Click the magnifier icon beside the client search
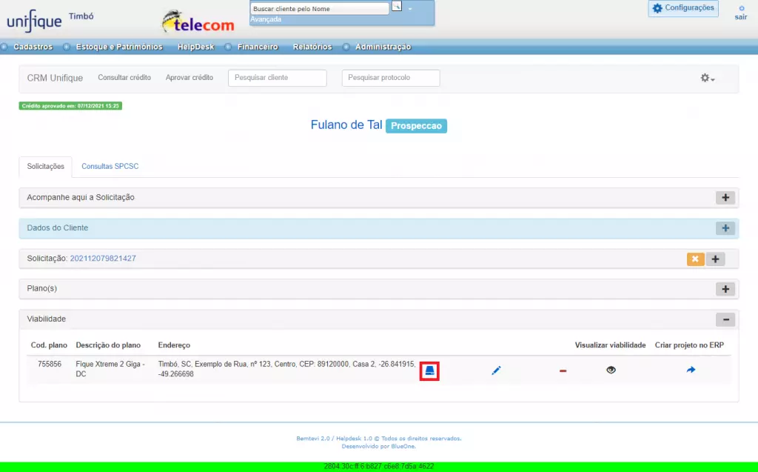Viewport: 758px width, 472px height. [397, 6]
